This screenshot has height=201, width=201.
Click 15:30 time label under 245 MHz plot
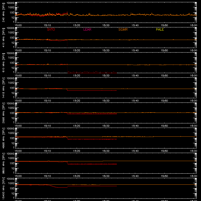coord(106,25)
